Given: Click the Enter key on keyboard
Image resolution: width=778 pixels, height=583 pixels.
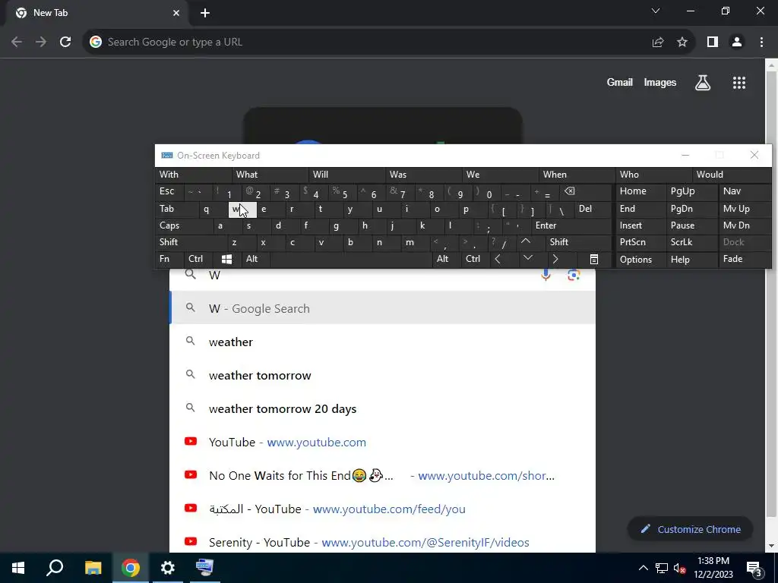Looking at the screenshot, I should pyautogui.click(x=571, y=225).
